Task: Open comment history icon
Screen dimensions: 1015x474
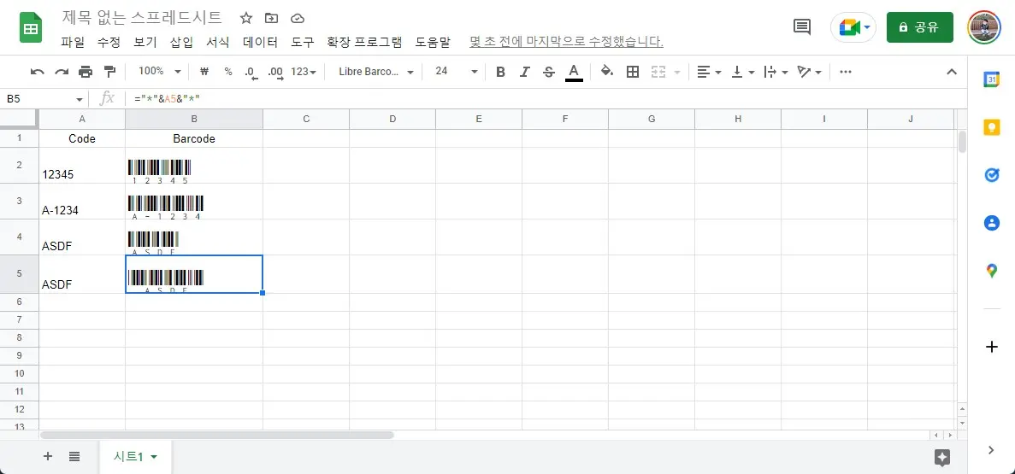Action: coord(802,26)
